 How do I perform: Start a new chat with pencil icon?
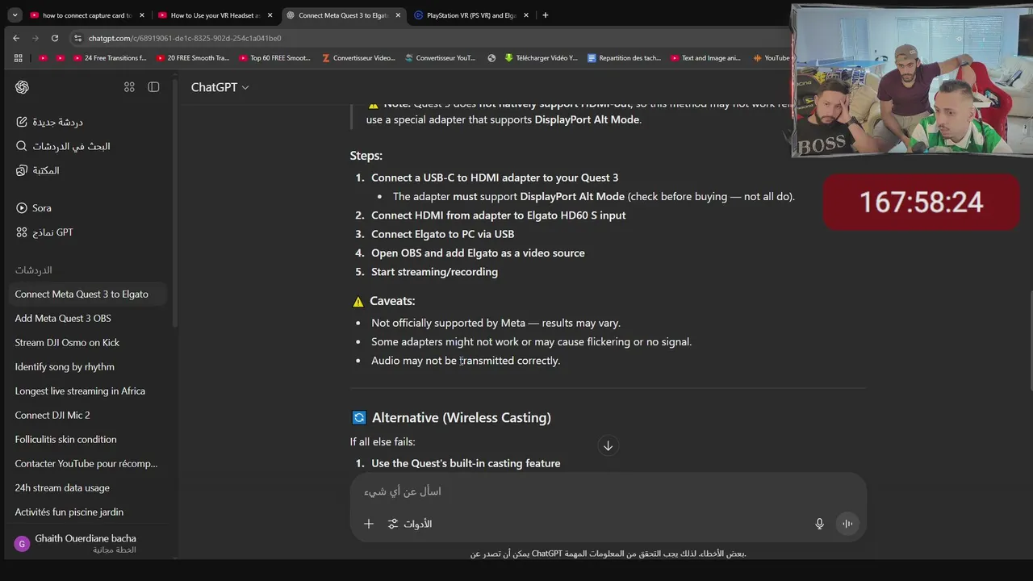(22, 122)
